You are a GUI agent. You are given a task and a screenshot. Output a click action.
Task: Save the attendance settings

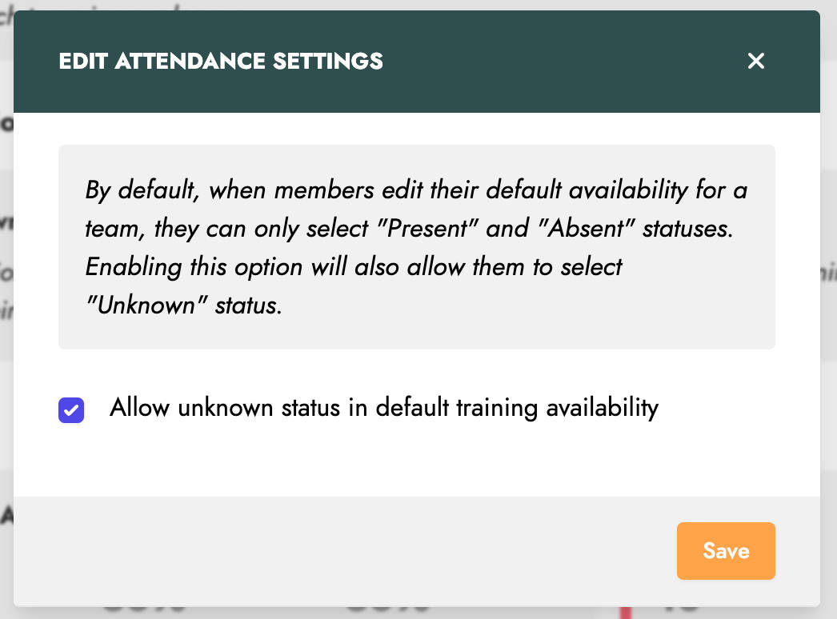pyautogui.click(x=726, y=550)
